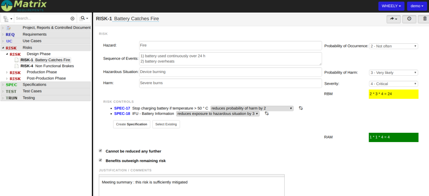429x196 pixels.
Task: Expand the Production Phase folder
Action: (7, 72)
